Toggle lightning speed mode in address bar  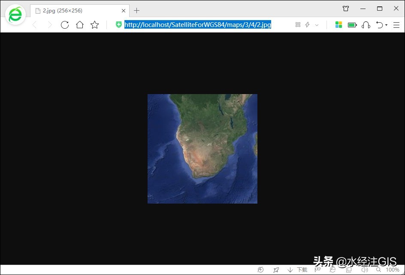pos(307,25)
